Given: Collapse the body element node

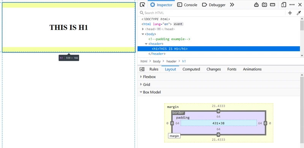Looking at the screenshot, I should [x=143, y=34].
